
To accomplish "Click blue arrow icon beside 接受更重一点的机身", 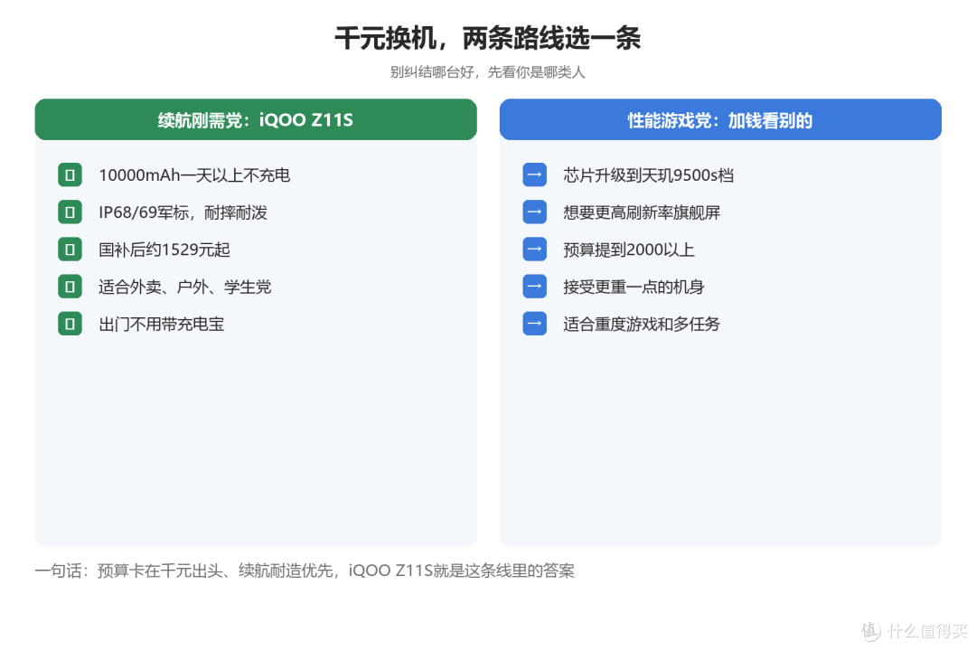I will 535,287.
